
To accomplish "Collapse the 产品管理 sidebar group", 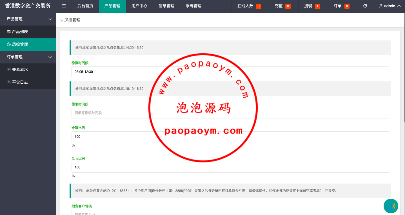I will 50,19.
